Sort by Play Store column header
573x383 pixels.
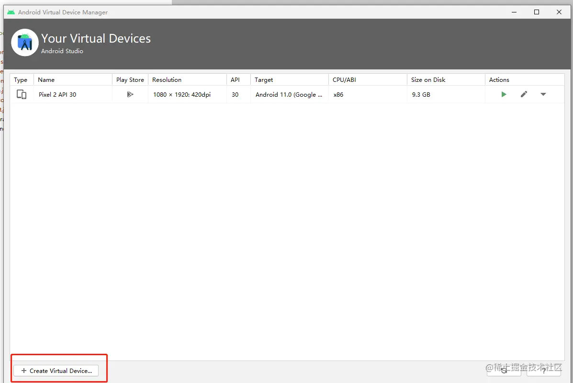pyautogui.click(x=130, y=79)
